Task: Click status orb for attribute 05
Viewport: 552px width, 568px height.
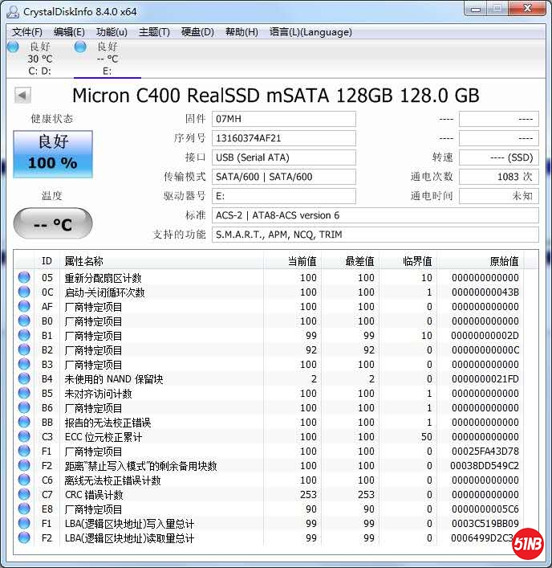Action: (x=24, y=277)
